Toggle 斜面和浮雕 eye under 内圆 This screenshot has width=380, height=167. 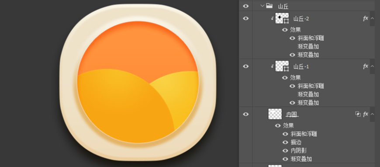tap(285, 134)
